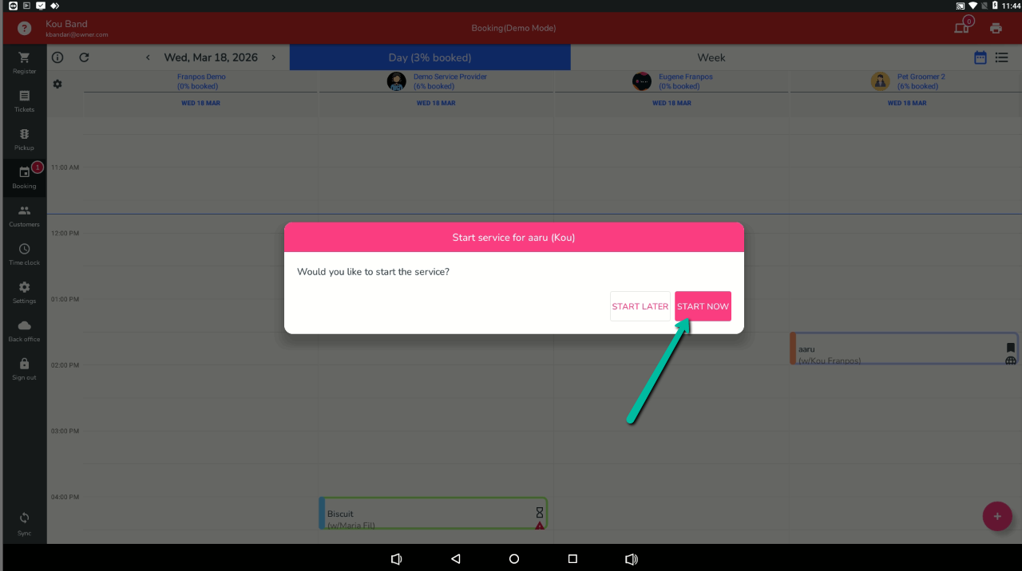Viewport: 1022px width, 571px height.
Task: Select the Day (3% booked) tab
Action: (430, 57)
